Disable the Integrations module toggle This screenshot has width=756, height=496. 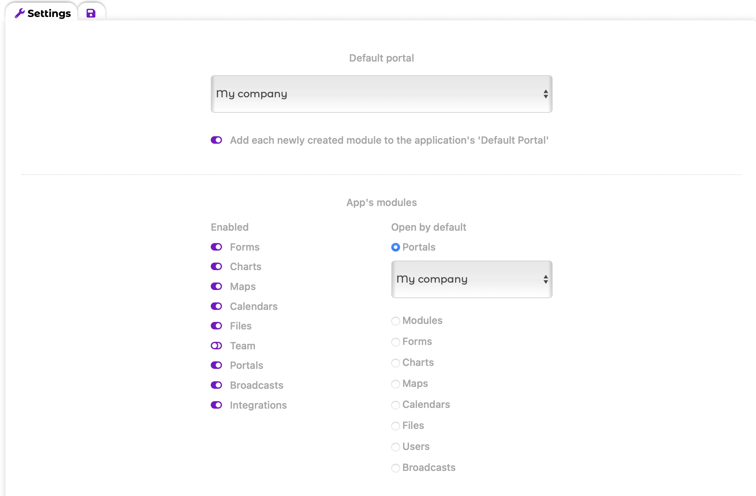pyautogui.click(x=216, y=405)
